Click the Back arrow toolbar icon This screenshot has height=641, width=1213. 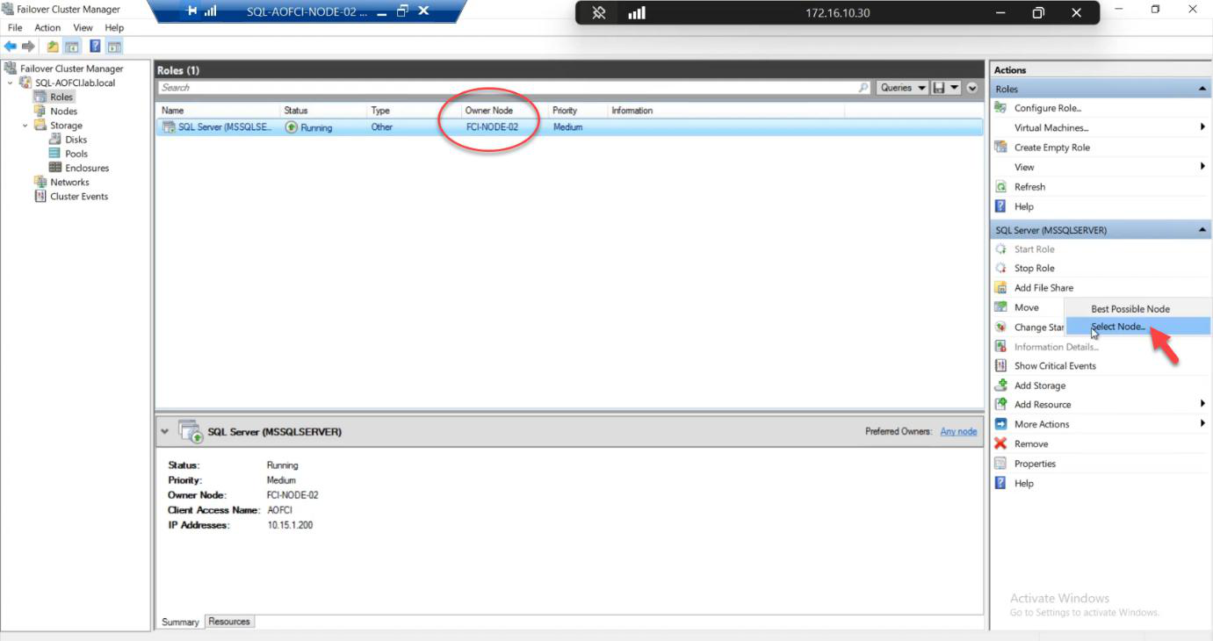point(11,47)
